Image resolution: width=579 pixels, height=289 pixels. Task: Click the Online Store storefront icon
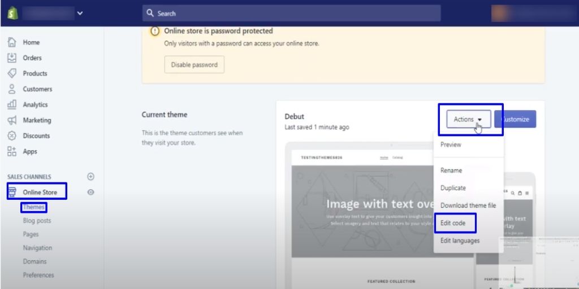coord(12,192)
